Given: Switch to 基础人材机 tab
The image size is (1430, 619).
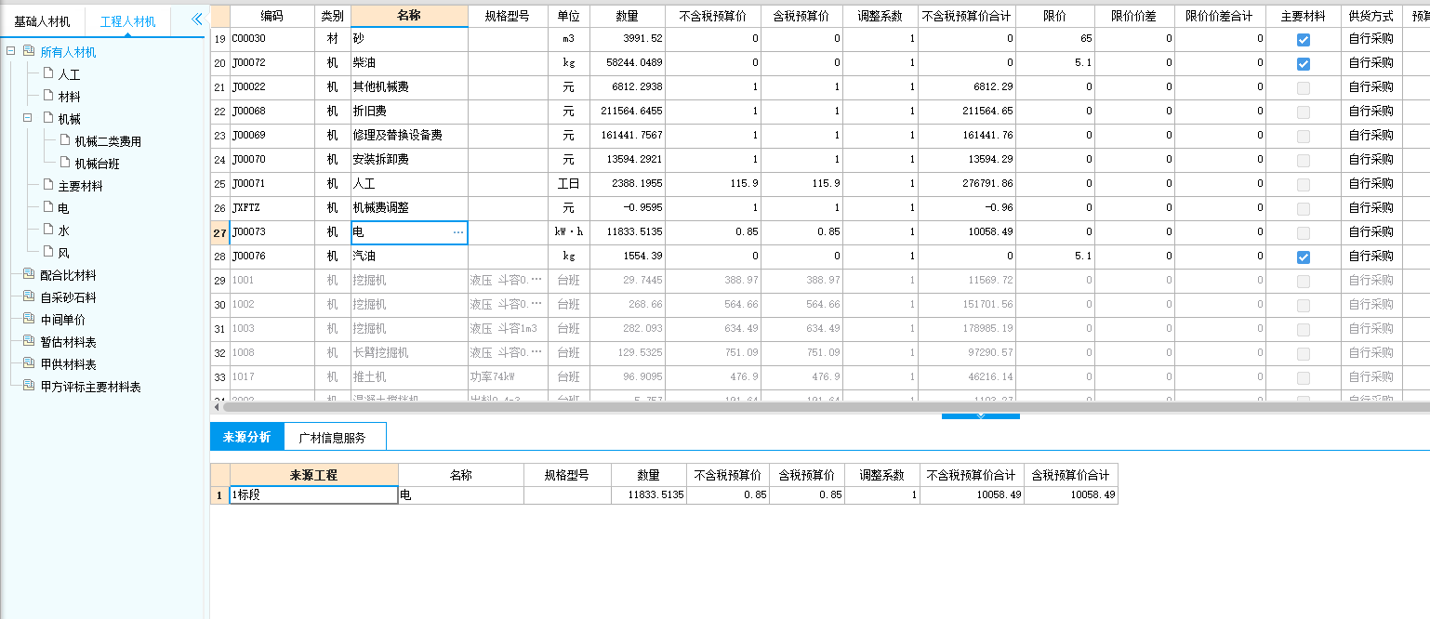Looking at the screenshot, I should coord(42,21).
